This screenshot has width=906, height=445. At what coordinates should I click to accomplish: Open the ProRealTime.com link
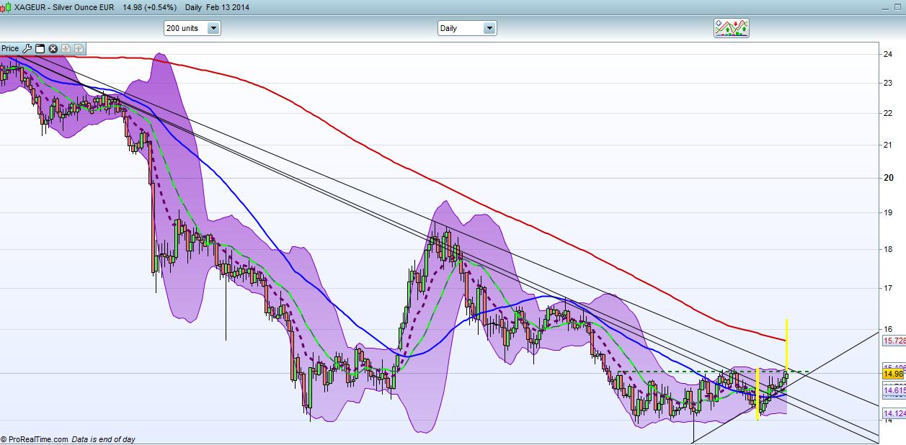(38, 439)
